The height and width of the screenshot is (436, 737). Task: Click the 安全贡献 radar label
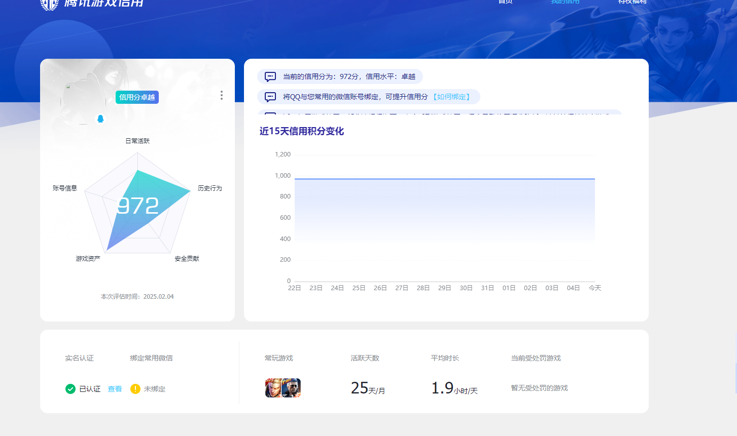187,258
